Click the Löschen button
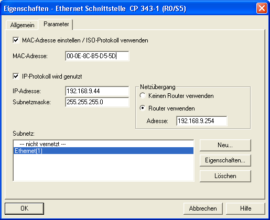 pyautogui.click(x=225, y=176)
